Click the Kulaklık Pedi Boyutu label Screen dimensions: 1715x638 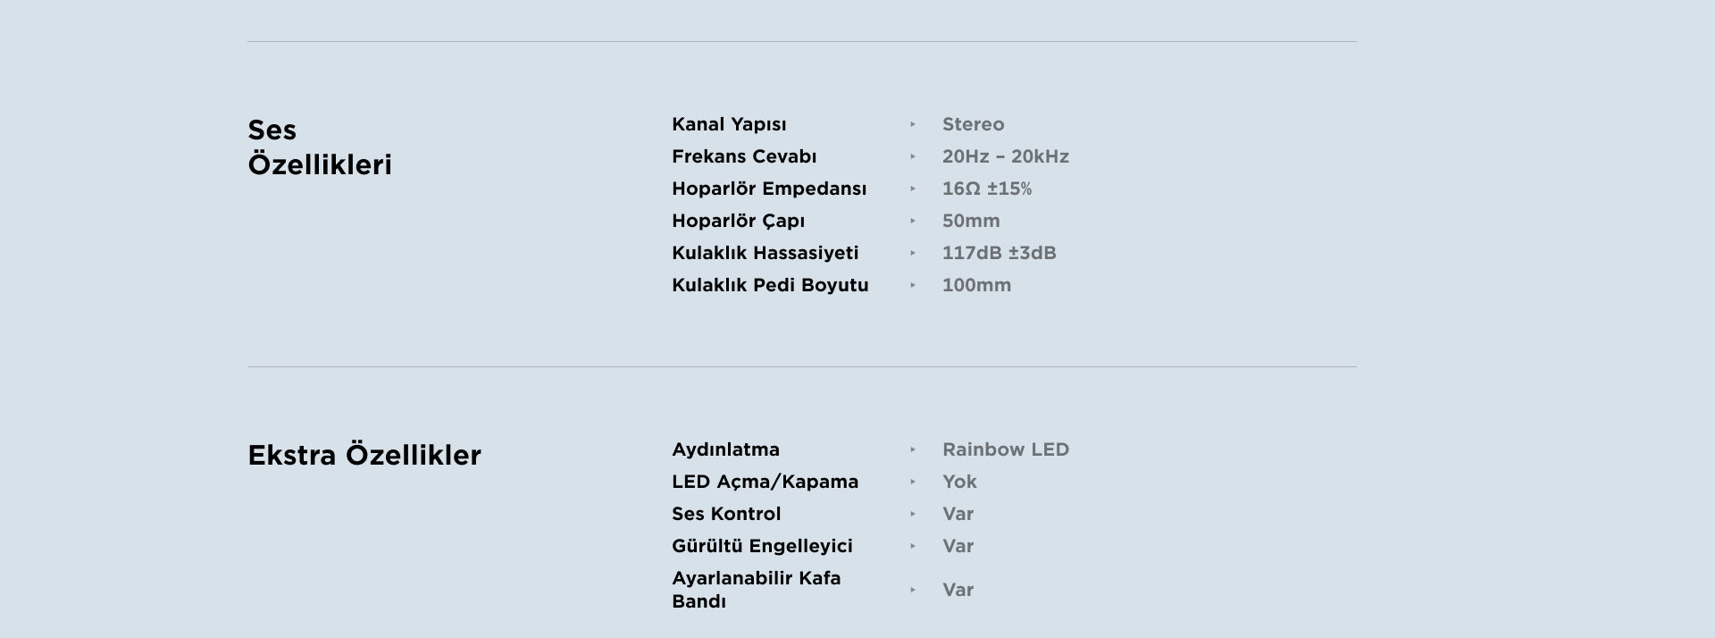pyautogui.click(x=769, y=285)
